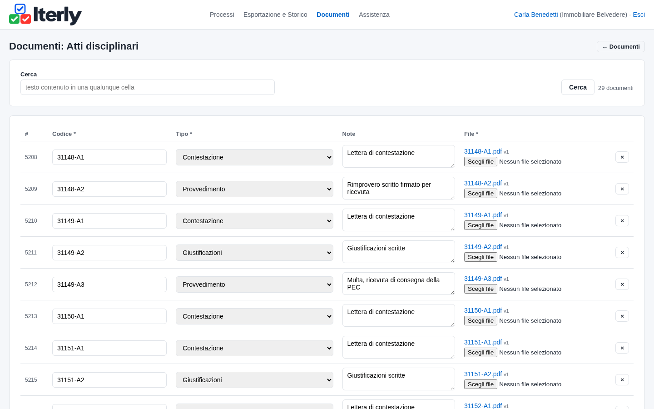Open Tipo select on row 5212
Image resolution: width=654 pixels, height=409 pixels.
pos(254,284)
